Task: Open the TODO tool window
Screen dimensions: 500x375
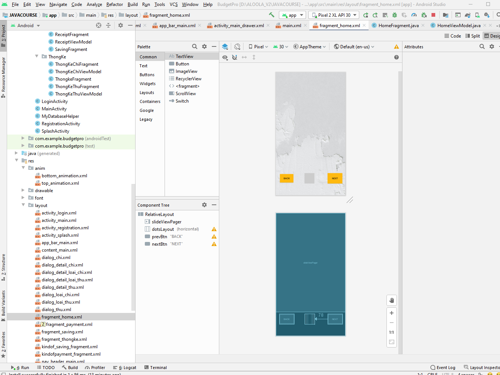Action: (46, 368)
